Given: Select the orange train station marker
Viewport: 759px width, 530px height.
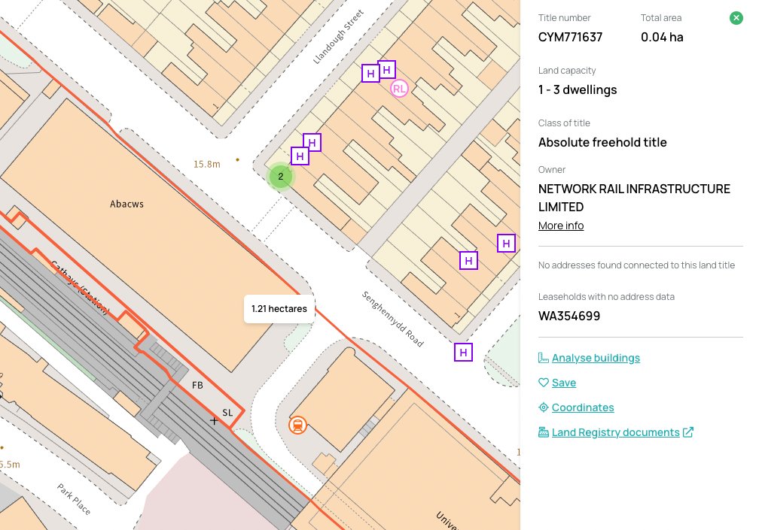Looking at the screenshot, I should [297, 426].
